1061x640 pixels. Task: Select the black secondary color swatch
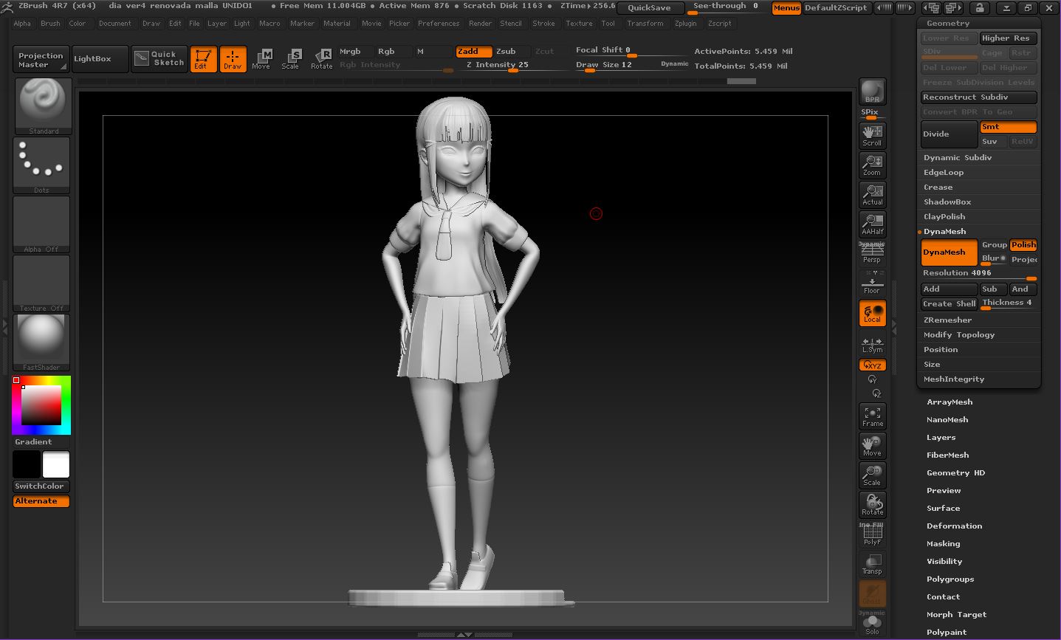(27, 465)
